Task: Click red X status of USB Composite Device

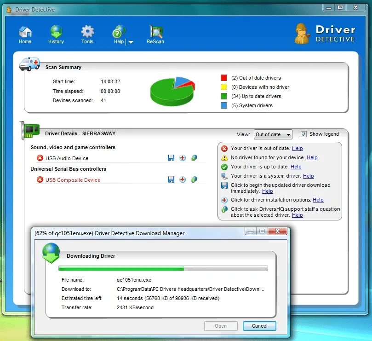Action: [x=40, y=179]
